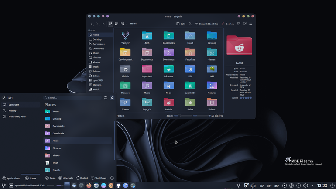The image size is (336, 189).
Task: Switch Dolphin to Compact view mode
Action: pos(117,24)
